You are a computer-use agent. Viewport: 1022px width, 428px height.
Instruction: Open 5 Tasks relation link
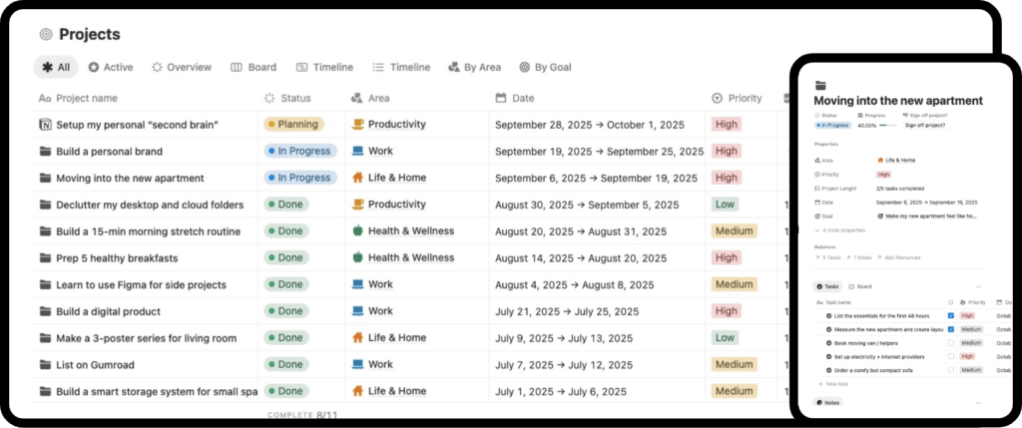click(x=827, y=258)
